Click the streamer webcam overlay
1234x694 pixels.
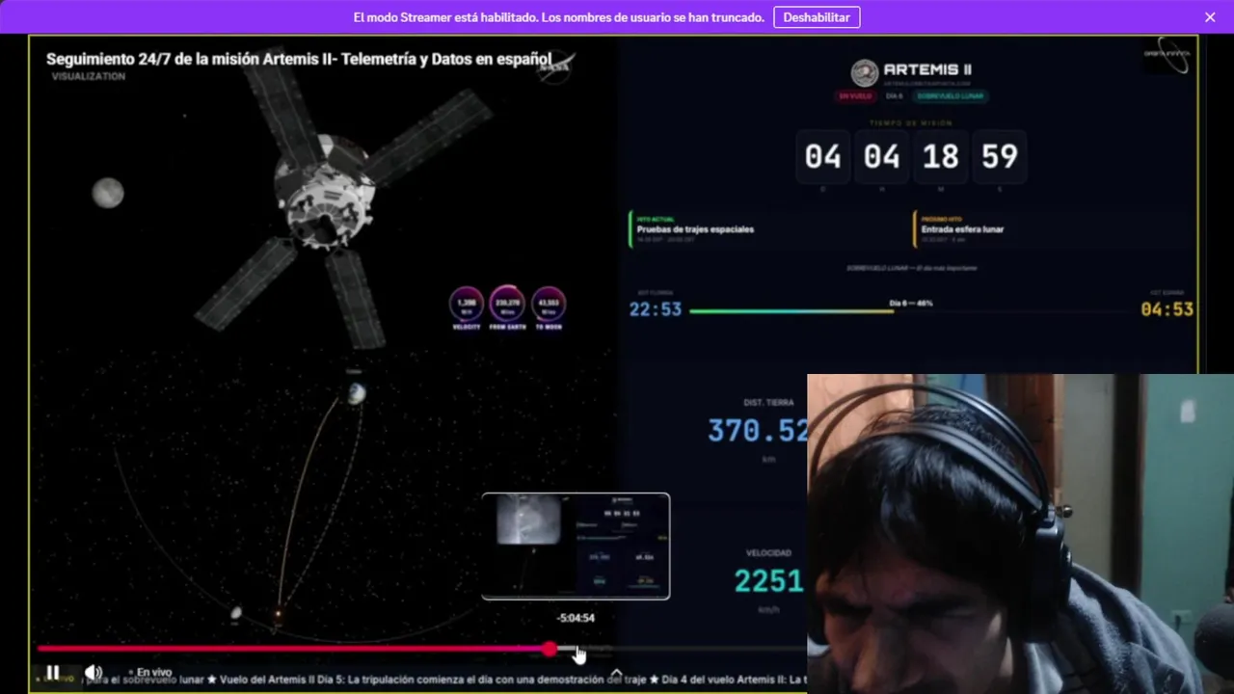[x=1020, y=534]
